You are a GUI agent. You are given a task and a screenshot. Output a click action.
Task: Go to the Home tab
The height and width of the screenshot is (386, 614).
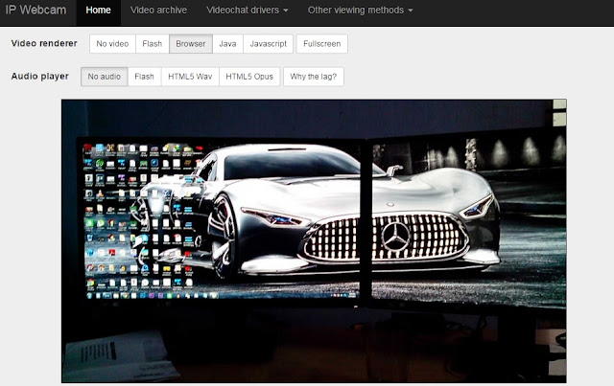98,11
